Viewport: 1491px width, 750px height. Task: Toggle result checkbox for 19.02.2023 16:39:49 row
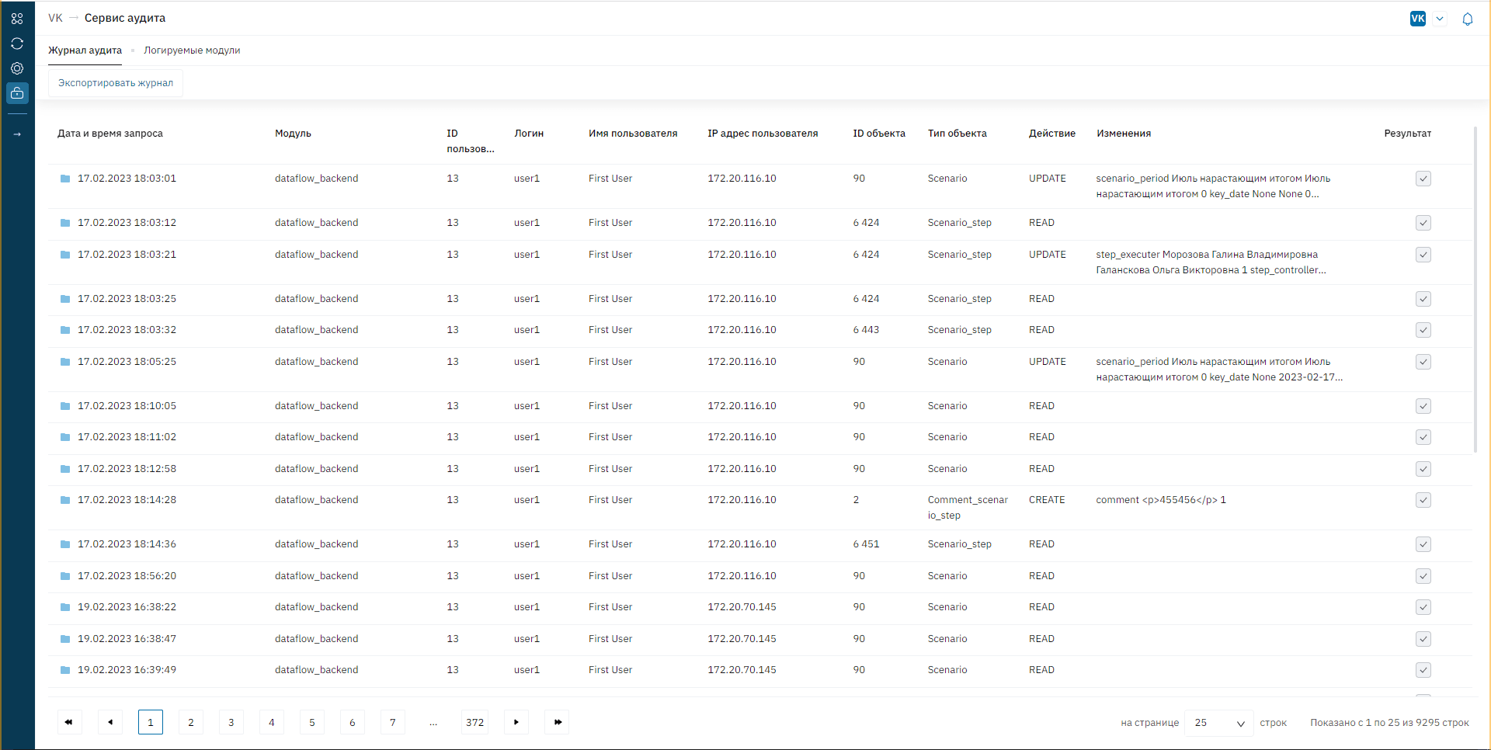1423,670
